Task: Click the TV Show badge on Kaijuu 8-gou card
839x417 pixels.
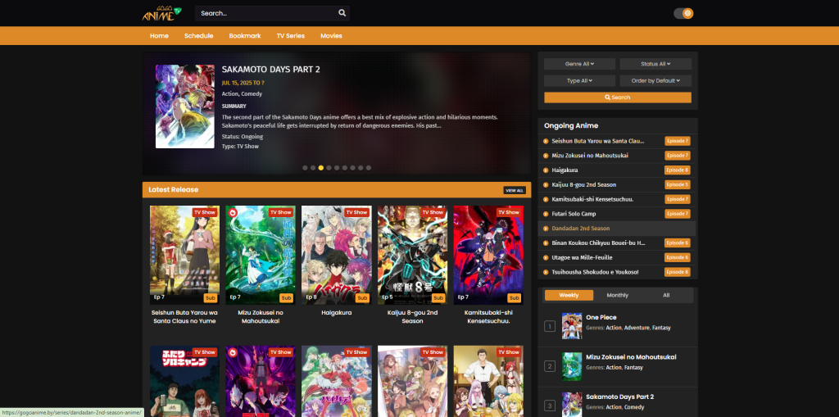Action: (x=433, y=212)
